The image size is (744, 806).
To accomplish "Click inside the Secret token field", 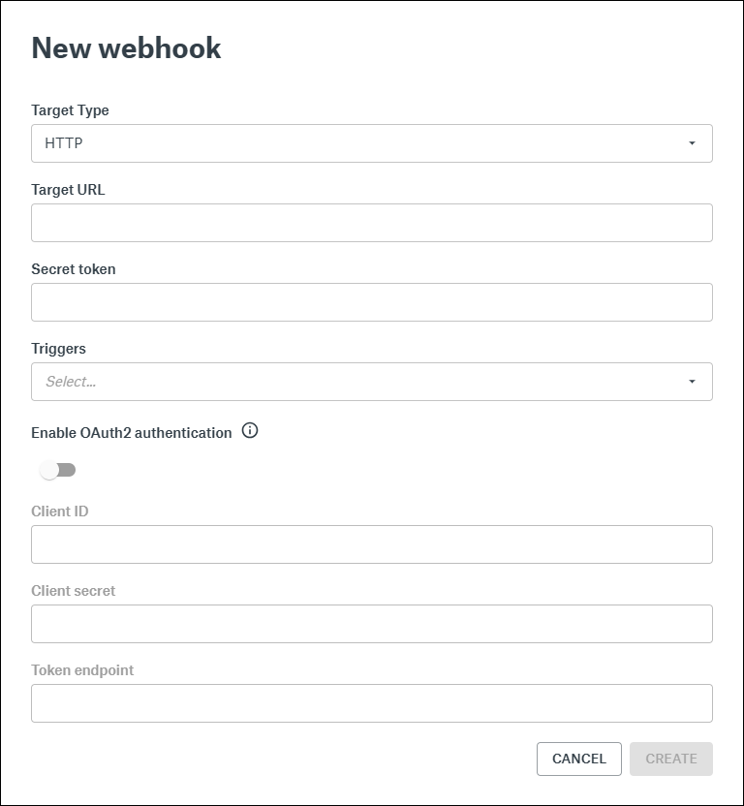I will click(x=372, y=302).
